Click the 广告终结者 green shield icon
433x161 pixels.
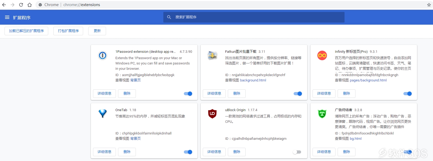(x=322, y=114)
